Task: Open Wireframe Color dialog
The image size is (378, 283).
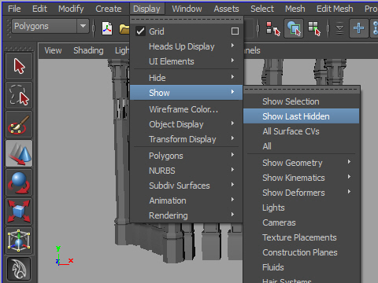Action: 186,109
